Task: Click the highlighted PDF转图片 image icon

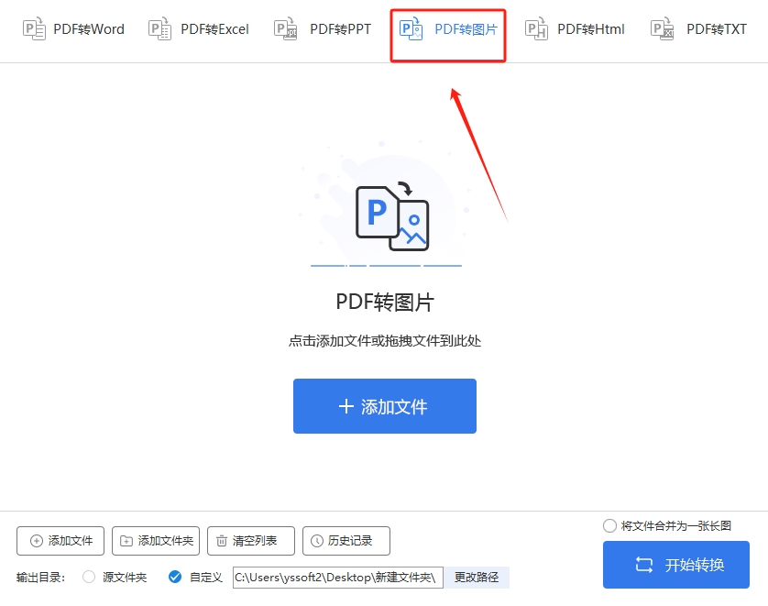Action: point(411,28)
